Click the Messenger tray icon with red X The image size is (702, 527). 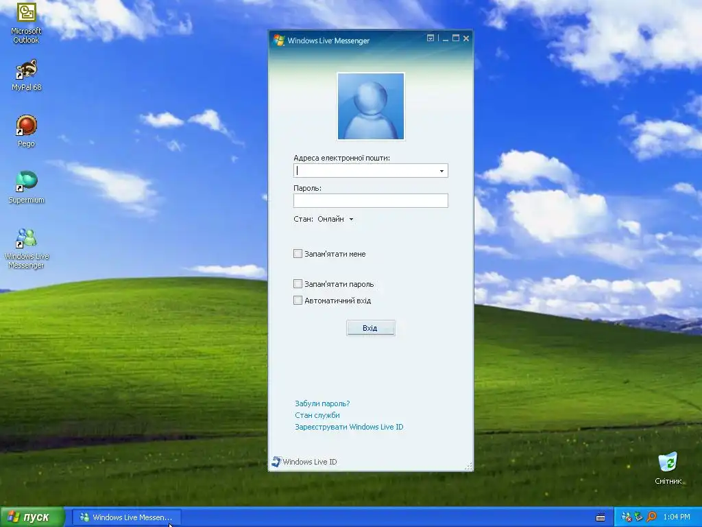point(627,517)
